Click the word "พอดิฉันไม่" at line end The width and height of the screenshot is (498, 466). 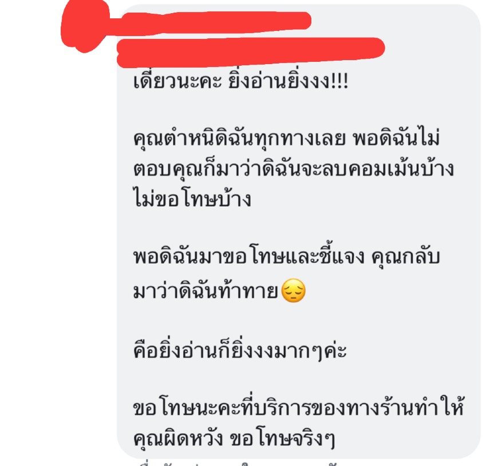pos(396,137)
